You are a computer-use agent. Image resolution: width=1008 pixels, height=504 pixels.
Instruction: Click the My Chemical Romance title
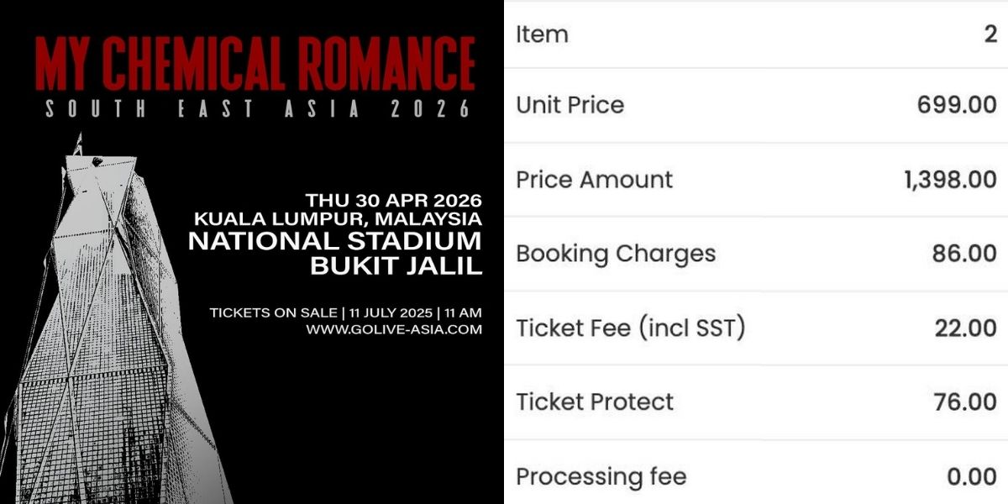255,62
